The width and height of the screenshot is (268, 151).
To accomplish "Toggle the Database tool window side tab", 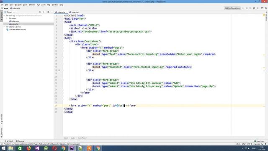I will pos(266,16).
